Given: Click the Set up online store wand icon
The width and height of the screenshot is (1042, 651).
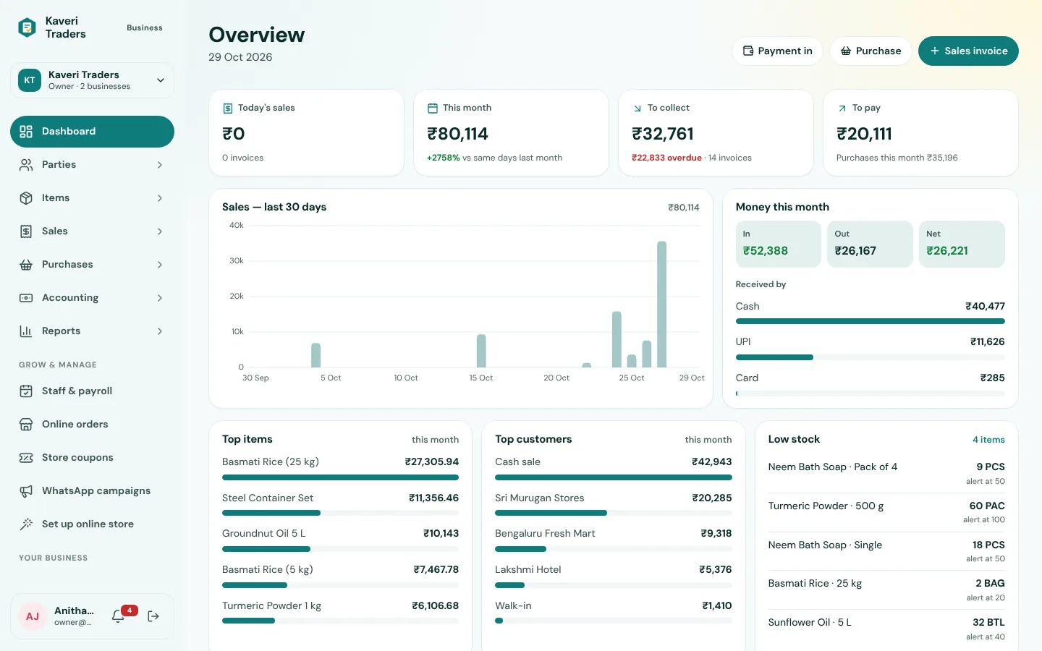Looking at the screenshot, I should pyautogui.click(x=26, y=524).
